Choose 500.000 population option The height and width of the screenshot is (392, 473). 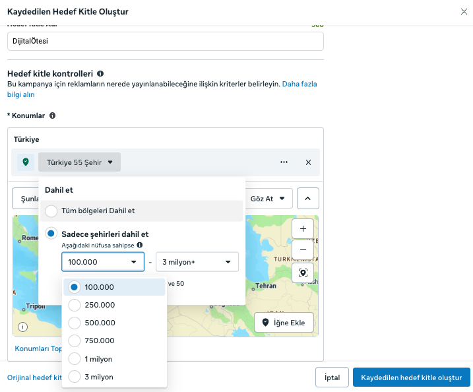tap(75, 323)
